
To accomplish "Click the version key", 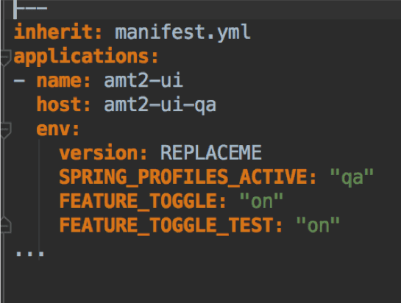I will coord(99,152).
